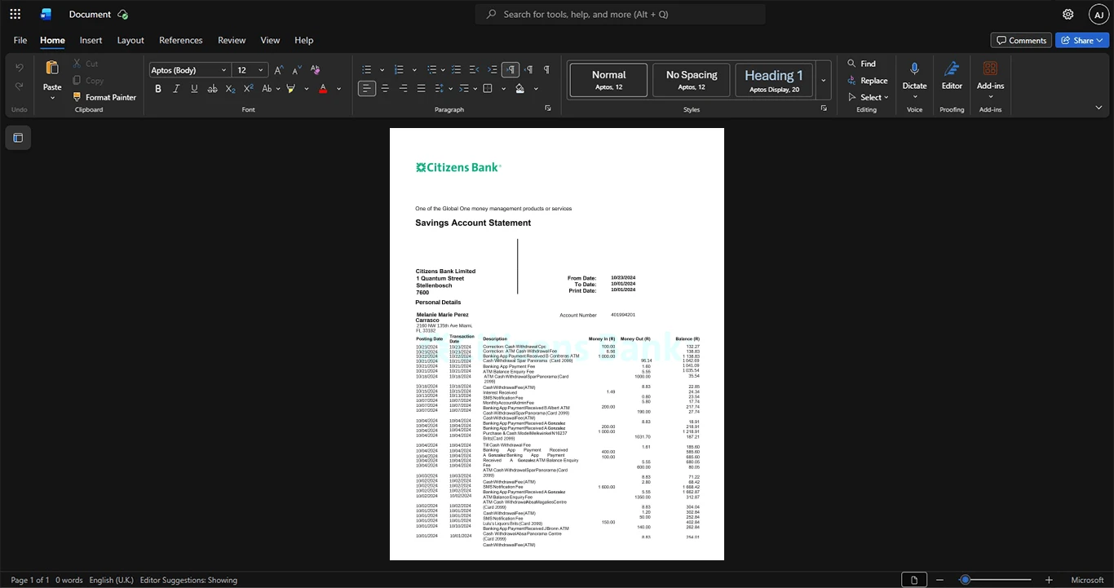Decrease font size with shrink icon
1114x588 pixels.
pos(297,70)
